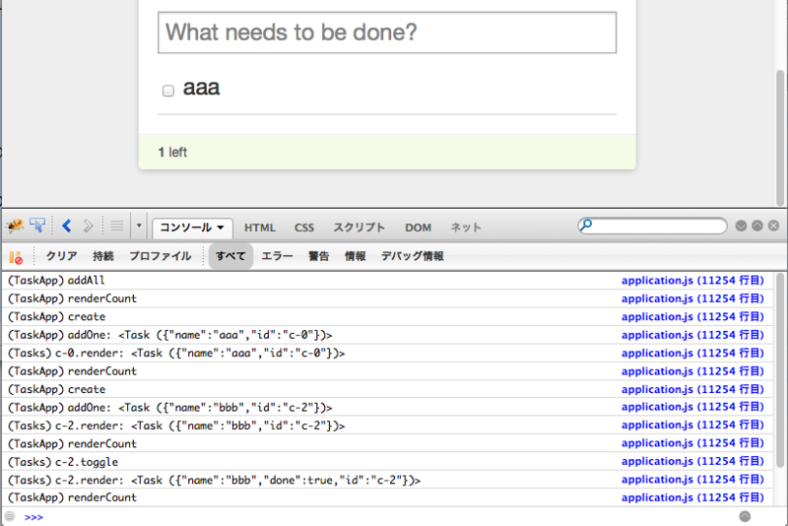Image resolution: width=788 pixels, height=526 pixels.
Task: Filter console by デバッグ情報
Action: point(412,256)
